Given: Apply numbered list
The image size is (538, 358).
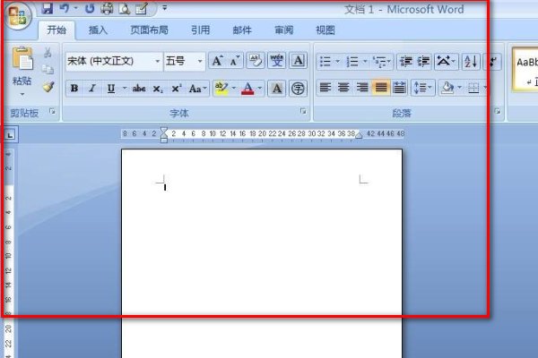Looking at the screenshot, I should [x=352, y=62].
